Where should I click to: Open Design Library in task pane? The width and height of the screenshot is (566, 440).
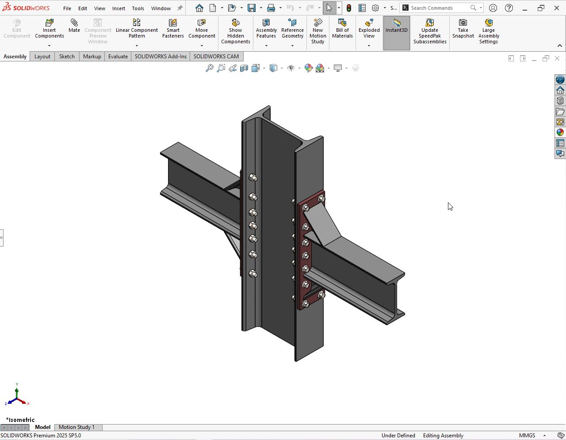[x=560, y=101]
